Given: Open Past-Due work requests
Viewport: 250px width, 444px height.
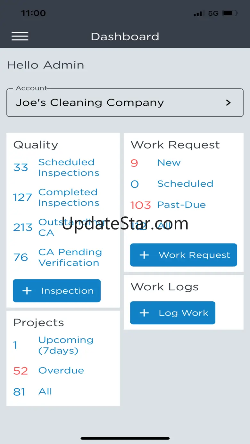Looking at the screenshot, I should (x=181, y=205).
